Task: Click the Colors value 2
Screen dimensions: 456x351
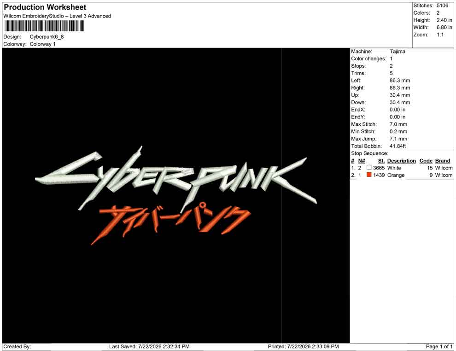Action: click(438, 13)
